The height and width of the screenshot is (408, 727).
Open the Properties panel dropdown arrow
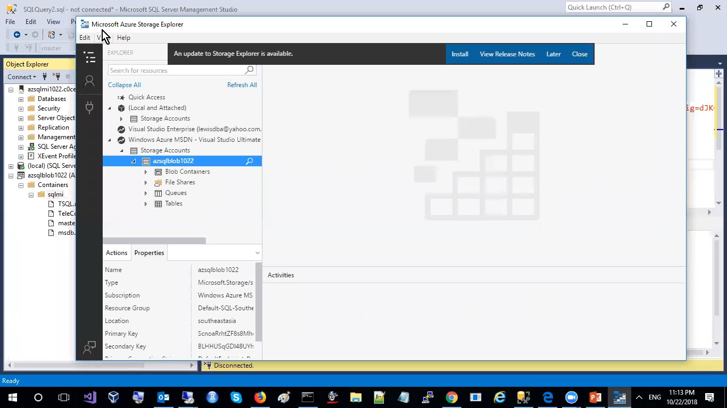click(x=257, y=253)
